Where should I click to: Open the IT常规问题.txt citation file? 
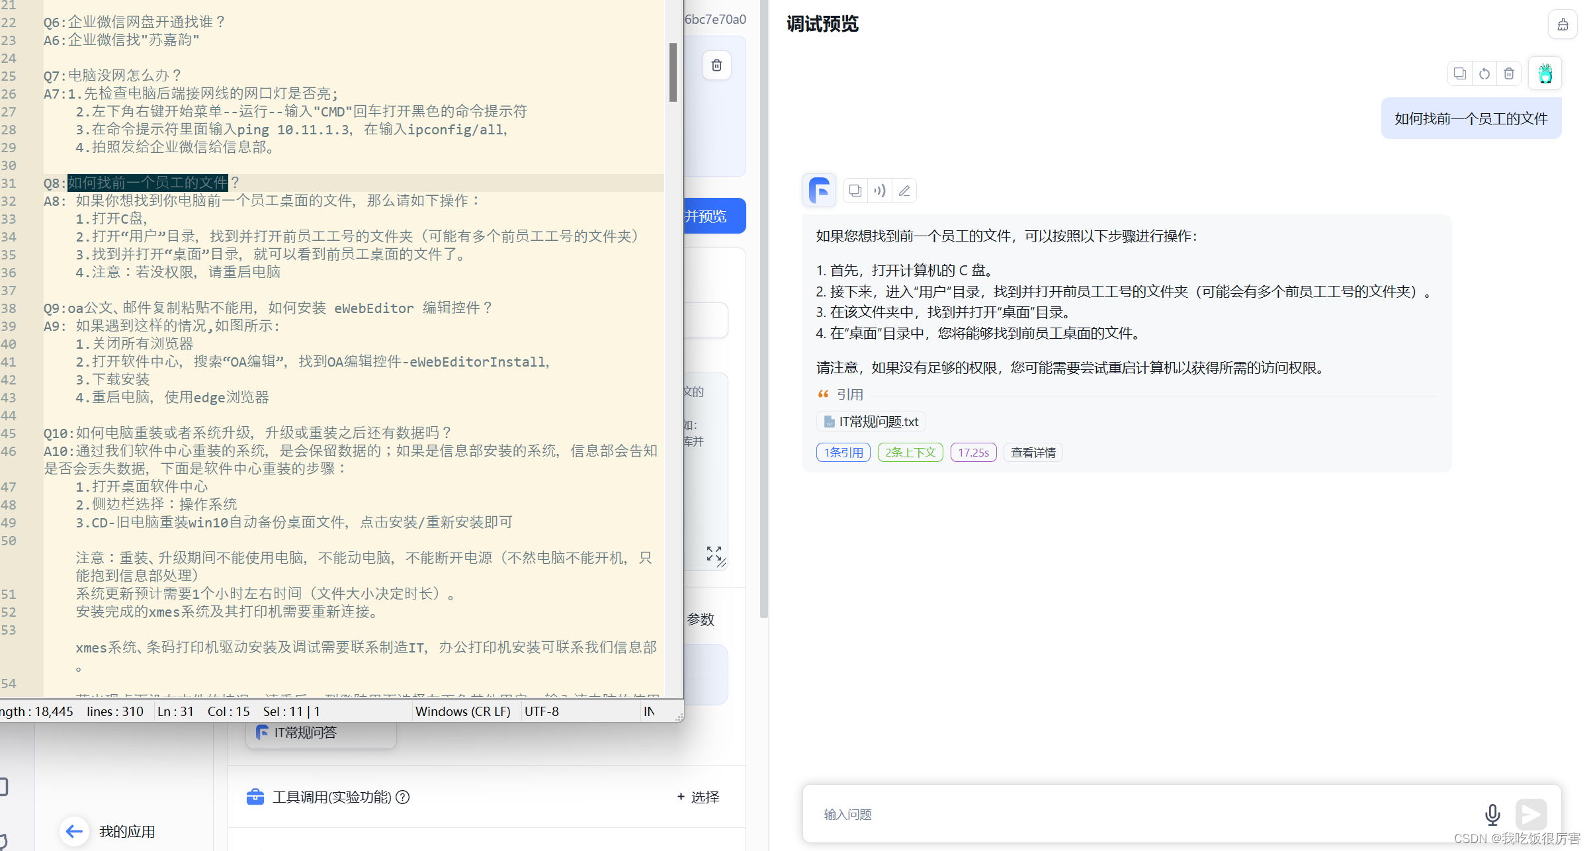pos(871,422)
